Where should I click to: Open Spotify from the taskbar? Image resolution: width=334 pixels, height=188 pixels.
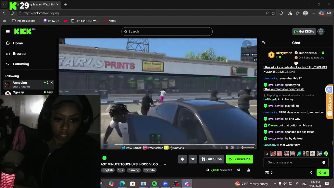[x=154, y=184]
